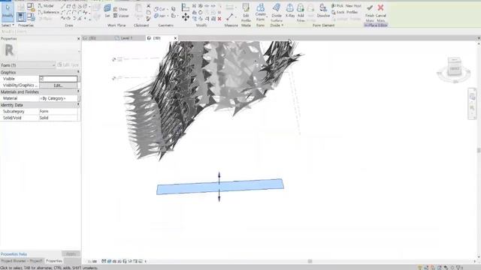Click the Detail Level icon in view control bar
This screenshot has height=270, width=481.
pos(104,262)
